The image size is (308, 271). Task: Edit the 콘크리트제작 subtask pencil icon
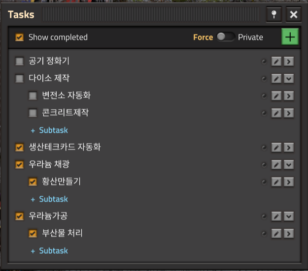tap(276, 113)
